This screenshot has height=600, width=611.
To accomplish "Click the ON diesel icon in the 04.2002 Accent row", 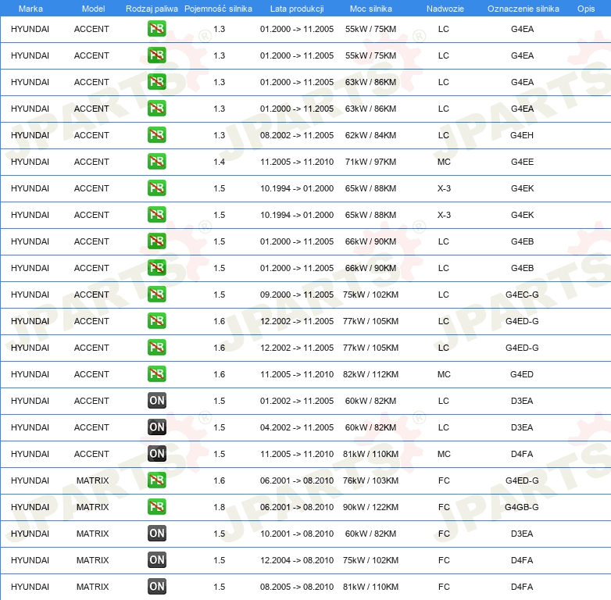I will [x=156, y=427].
